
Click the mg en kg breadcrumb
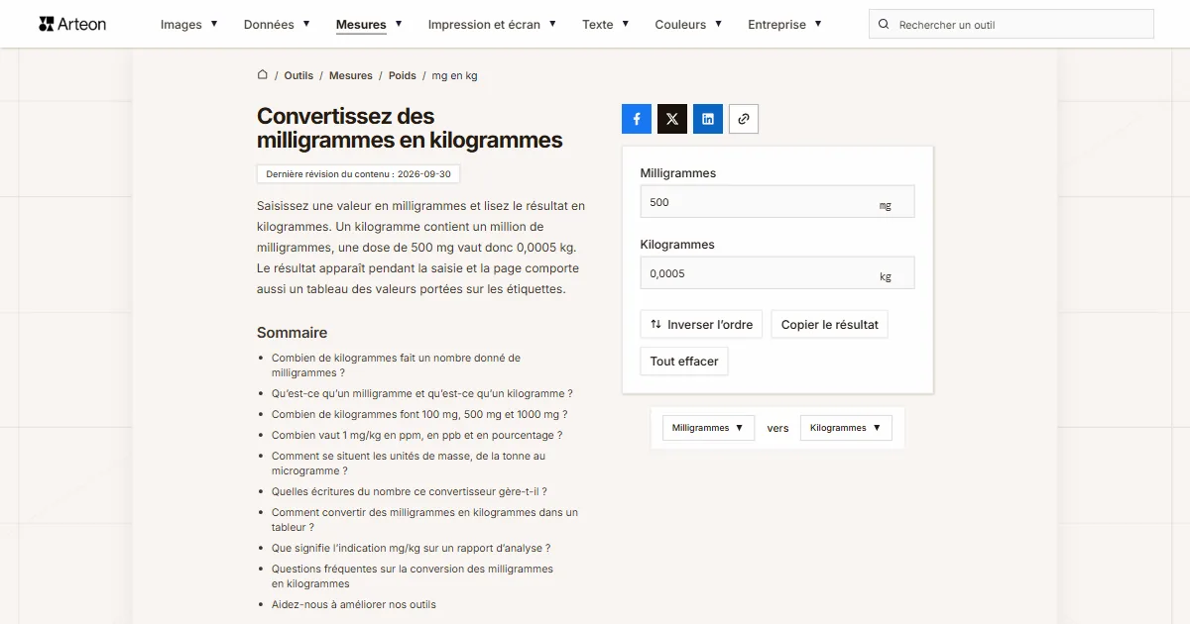click(454, 75)
